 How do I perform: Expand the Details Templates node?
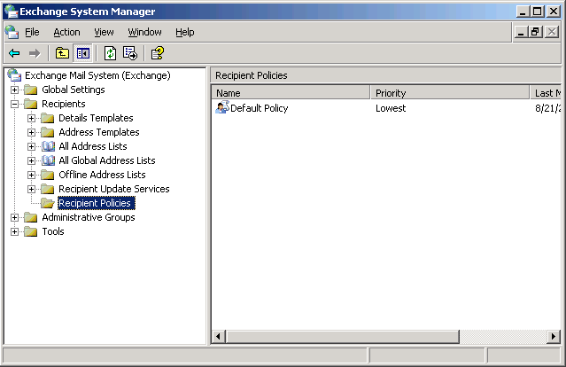pos(31,118)
